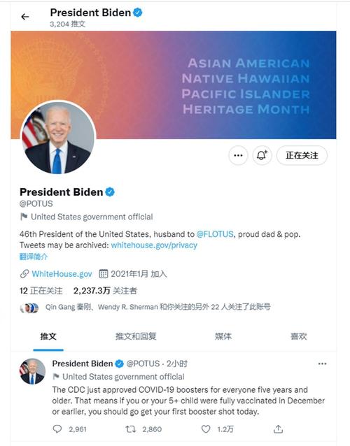Click the back arrow icon
The height and width of the screenshot is (446, 350).
(25, 17)
